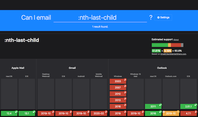
Task: Click Outlook macOS 2011 cell
Action: click(153, 107)
